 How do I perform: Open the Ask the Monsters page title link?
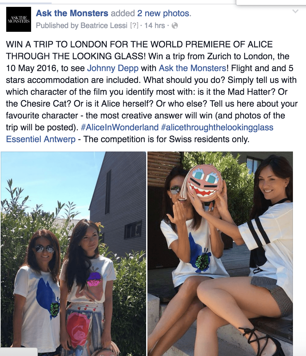click(x=72, y=13)
